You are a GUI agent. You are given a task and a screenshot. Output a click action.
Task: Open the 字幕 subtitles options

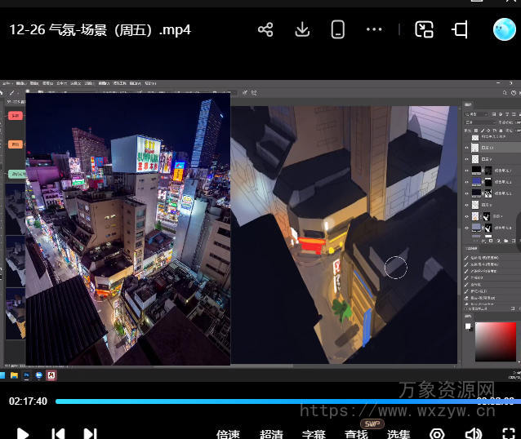coord(314,434)
